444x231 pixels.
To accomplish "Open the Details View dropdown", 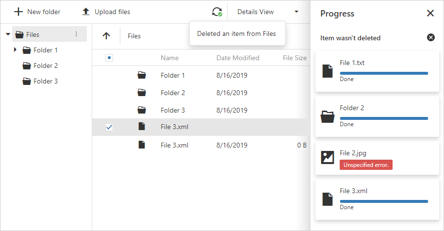I will point(268,12).
